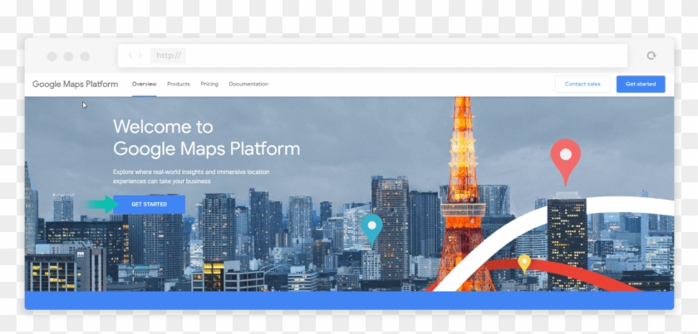
Task: Click the browser back arrow
Action: coord(130,56)
